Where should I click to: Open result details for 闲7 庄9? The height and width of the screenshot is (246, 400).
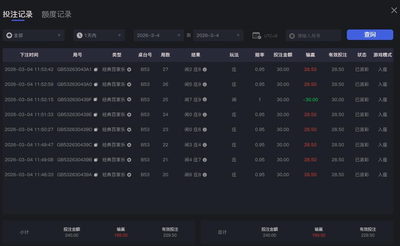pos(205,100)
